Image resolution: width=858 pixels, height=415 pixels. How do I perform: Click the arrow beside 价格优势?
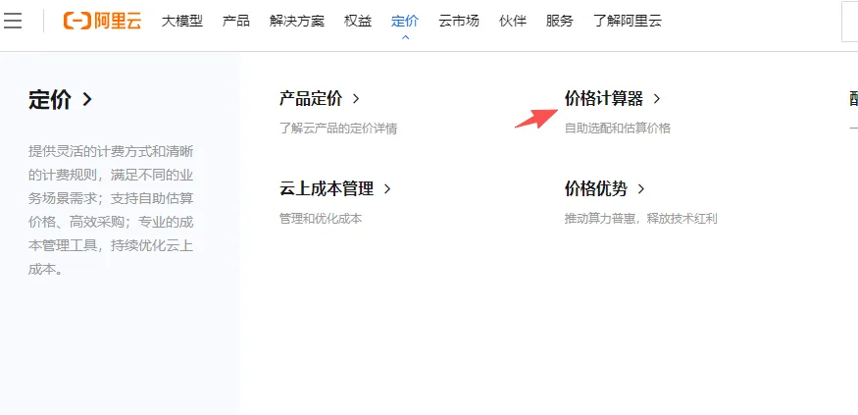pos(641,189)
